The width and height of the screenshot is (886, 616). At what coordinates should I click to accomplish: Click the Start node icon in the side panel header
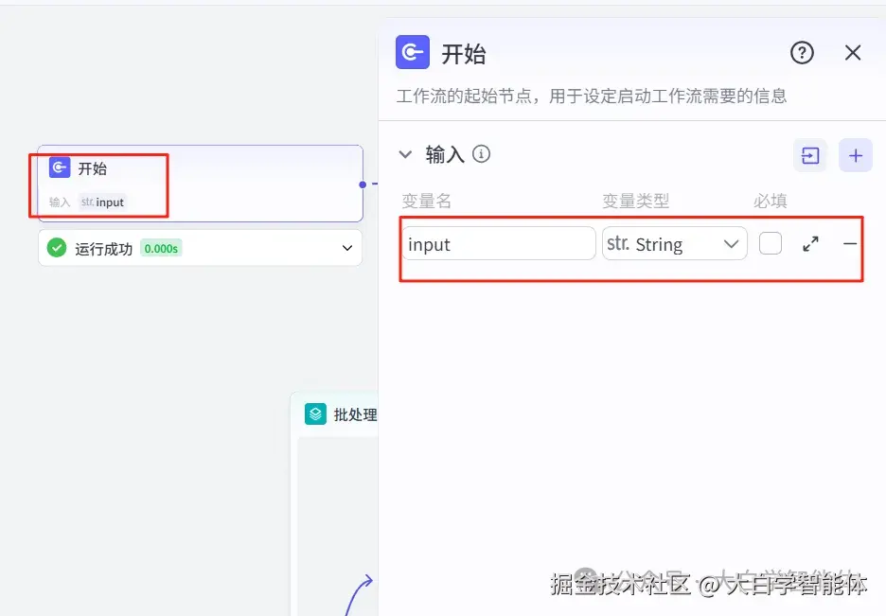pos(413,52)
